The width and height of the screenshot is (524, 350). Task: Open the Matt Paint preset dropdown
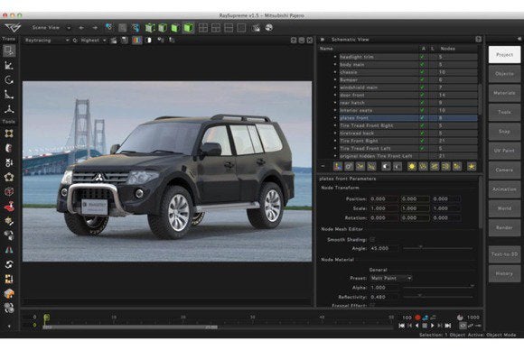391,278
